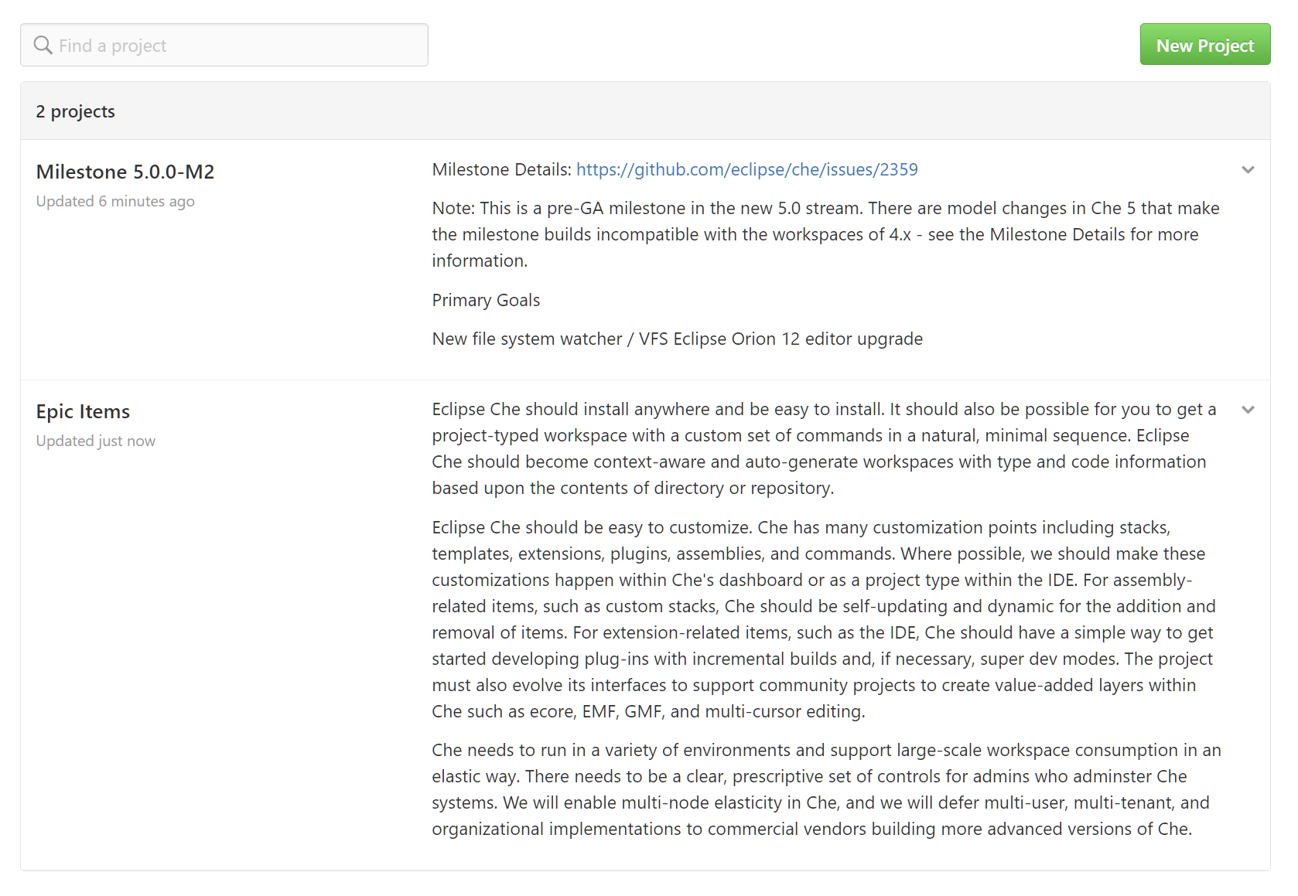Click the Milestone Details label text

tap(501, 169)
